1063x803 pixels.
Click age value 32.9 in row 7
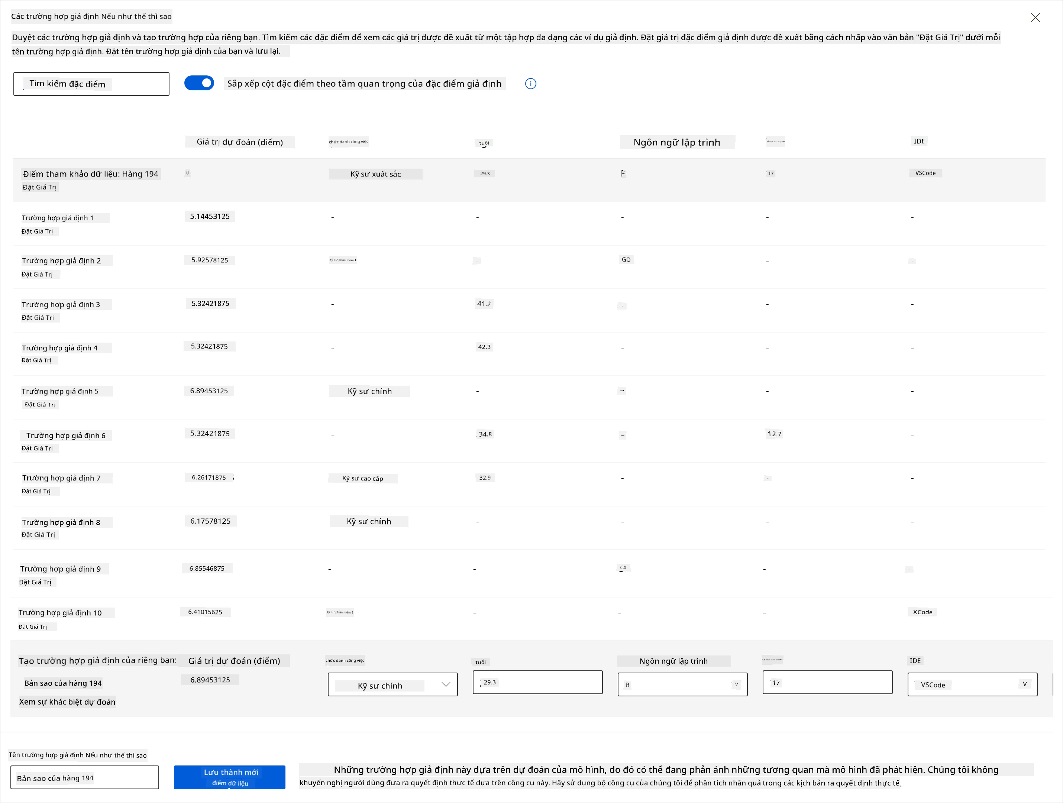click(485, 477)
